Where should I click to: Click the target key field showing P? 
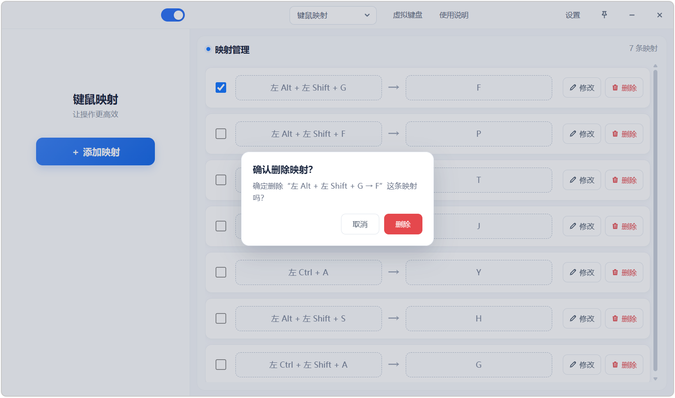pyautogui.click(x=479, y=134)
